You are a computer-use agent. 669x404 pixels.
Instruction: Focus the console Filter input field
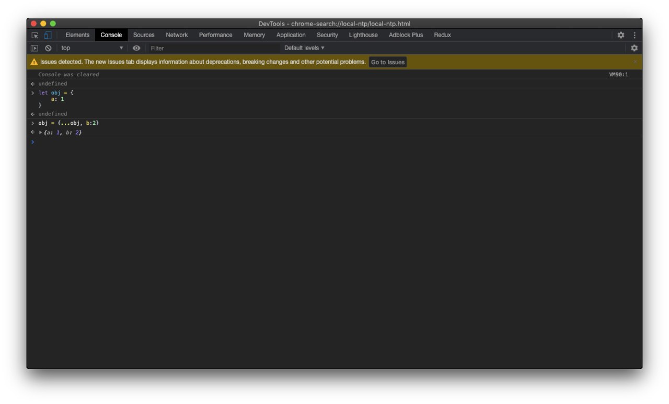click(214, 48)
